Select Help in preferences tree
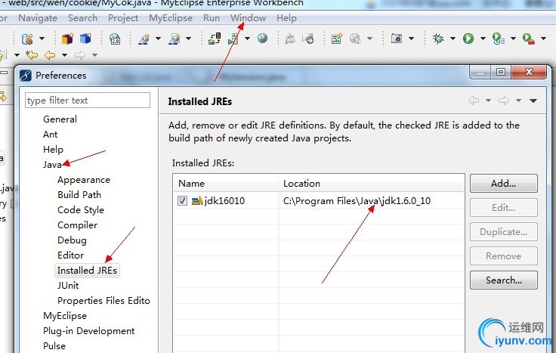This screenshot has height=353, width=556. (x=53, y=150)
